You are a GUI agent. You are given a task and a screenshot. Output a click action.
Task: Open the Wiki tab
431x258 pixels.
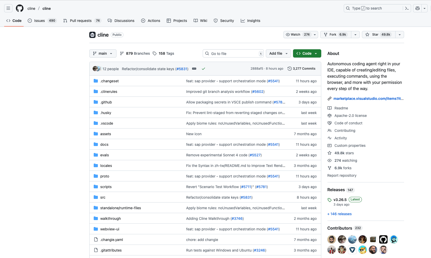click(200, 21)
